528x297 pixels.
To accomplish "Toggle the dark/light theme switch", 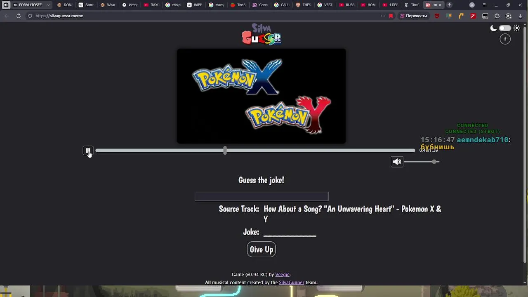I will pos(505,28).
